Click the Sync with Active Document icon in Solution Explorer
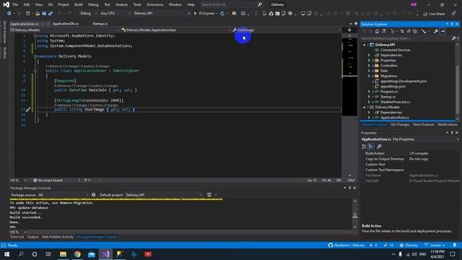Screen dimensions: 462x260 pyautogui.click(x=402, y=31)
